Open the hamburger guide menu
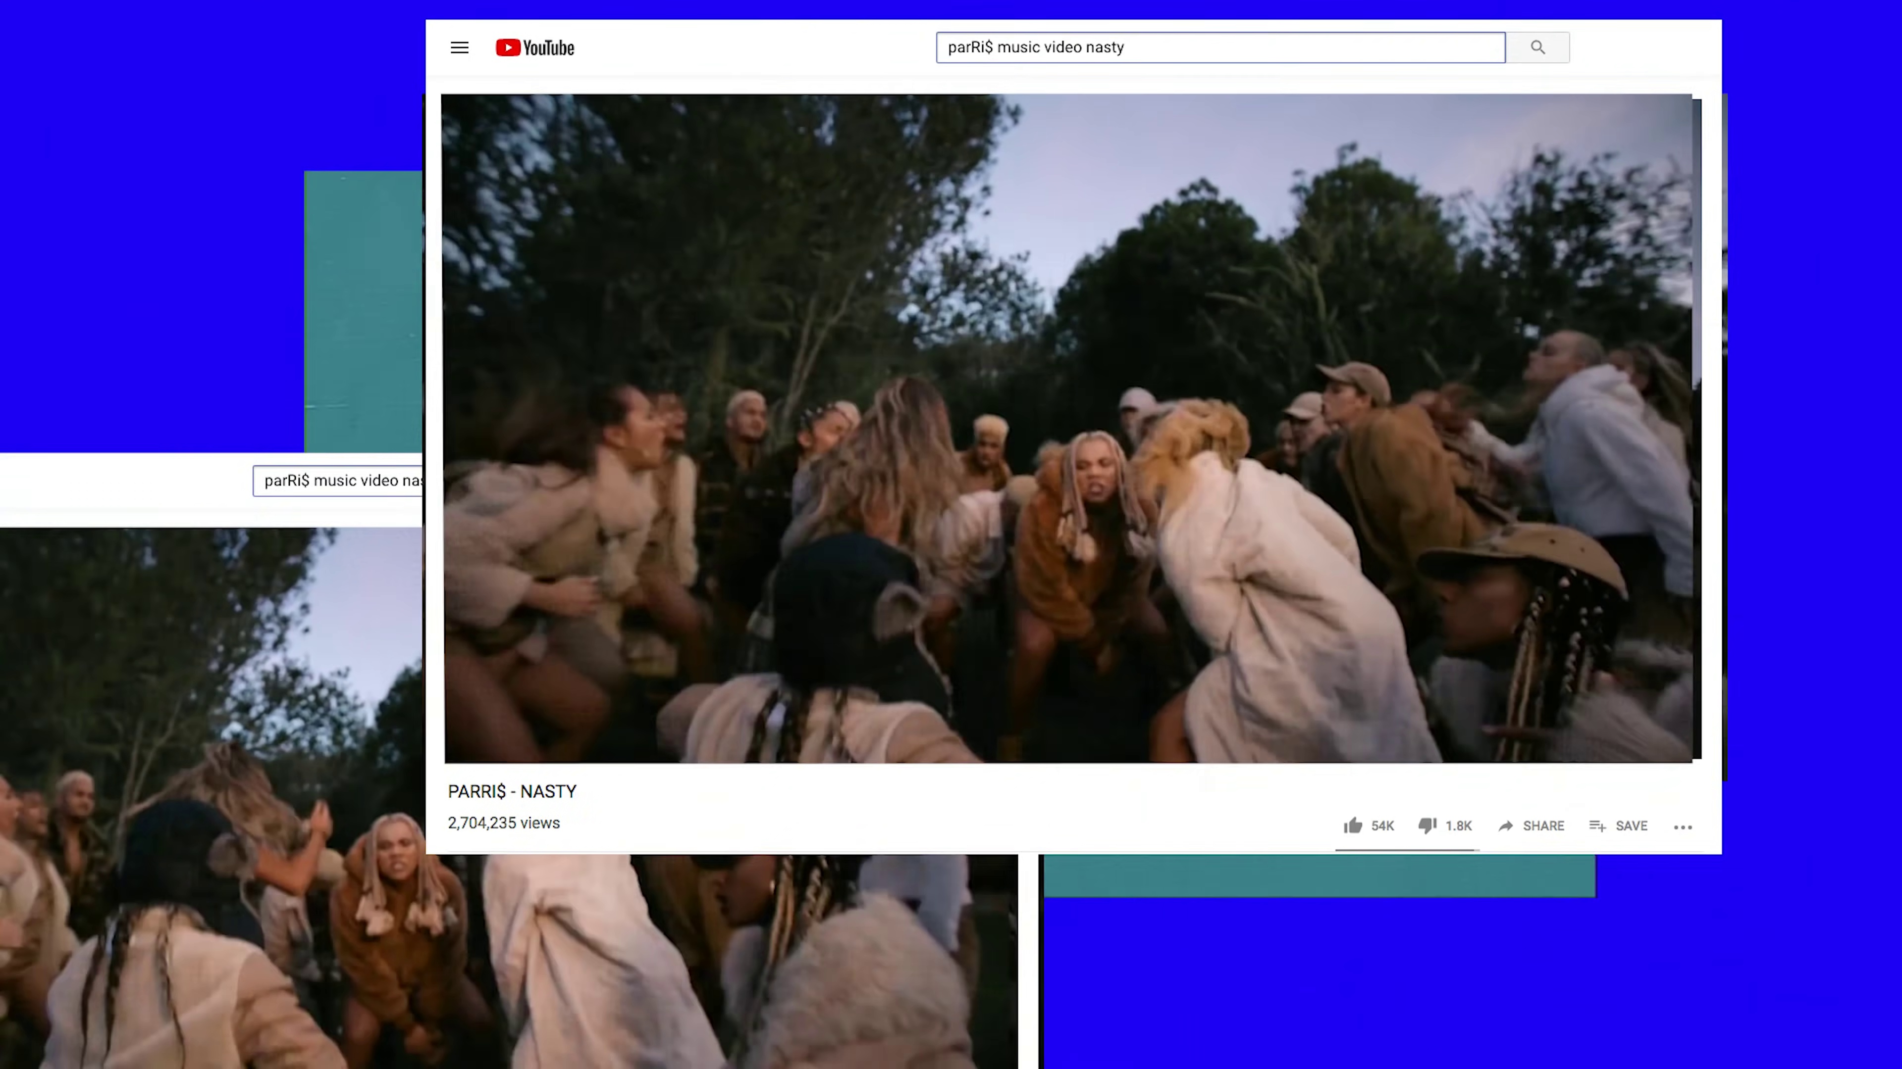 459,48
